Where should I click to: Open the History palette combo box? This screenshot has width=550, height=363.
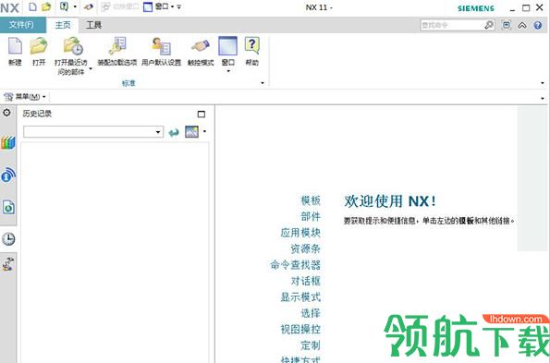[x=93, y=132]
